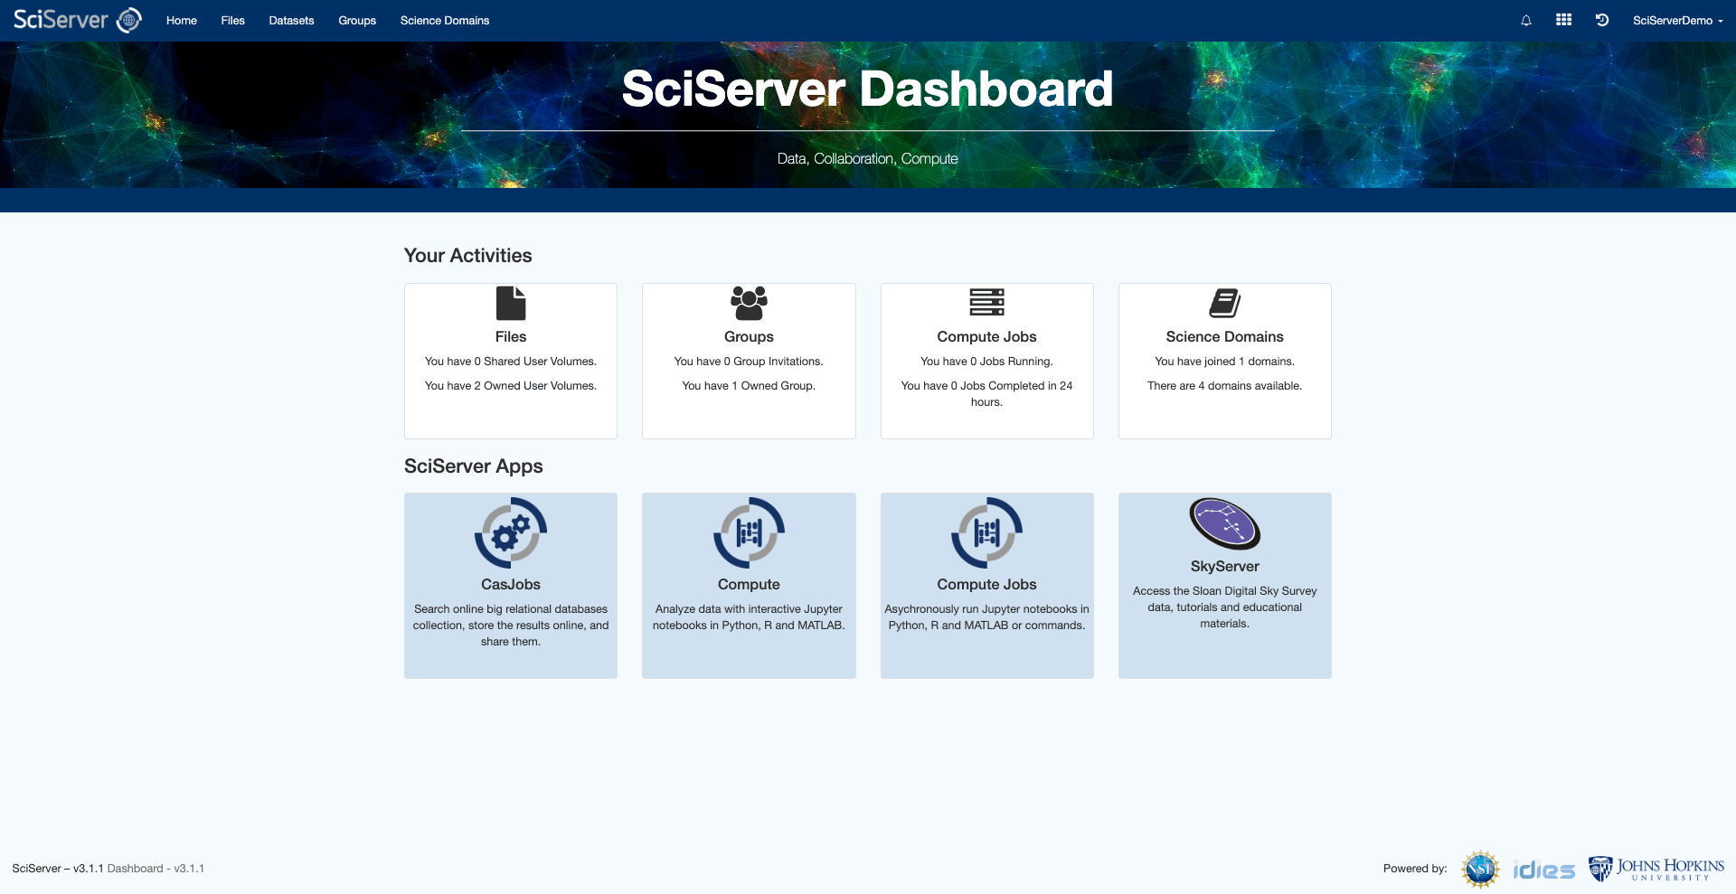Click the Groups people icon
This screenshot has width=1736, height=894.
tap(749, 303)
